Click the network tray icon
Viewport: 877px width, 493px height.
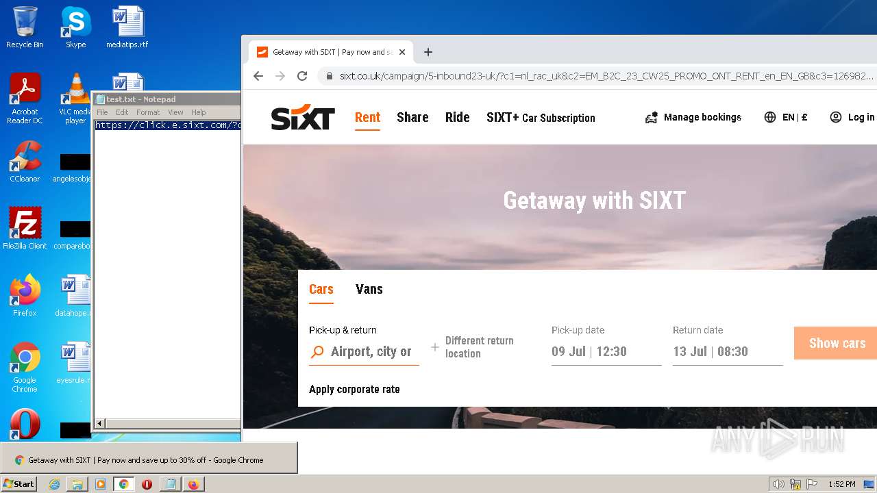point(795,484)
